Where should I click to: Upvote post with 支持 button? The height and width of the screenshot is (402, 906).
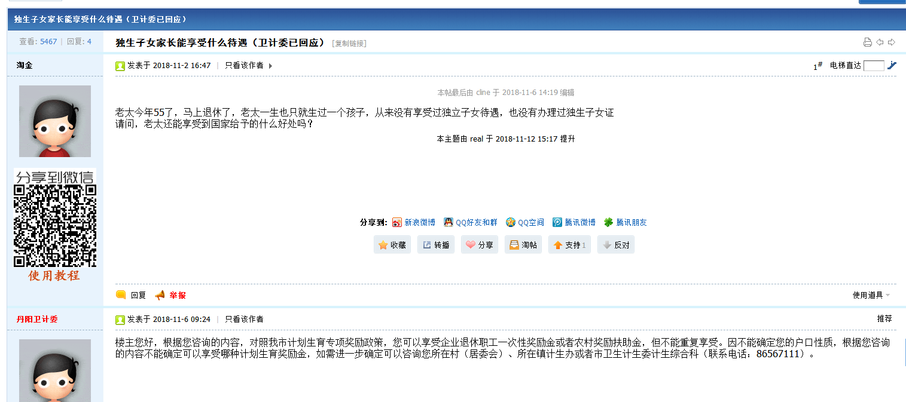click(x=569, y=245)
